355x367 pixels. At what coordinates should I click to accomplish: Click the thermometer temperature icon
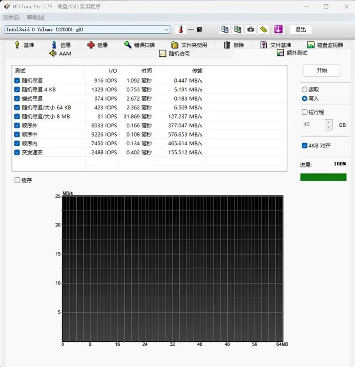tap(181, 30)
